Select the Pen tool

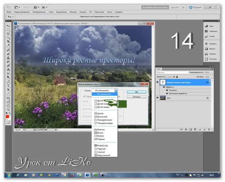pyautogui.click(x=8, y=82)
